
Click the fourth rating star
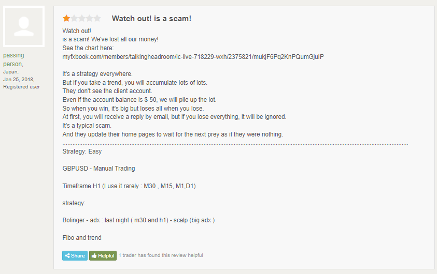[x=89, y=19]
